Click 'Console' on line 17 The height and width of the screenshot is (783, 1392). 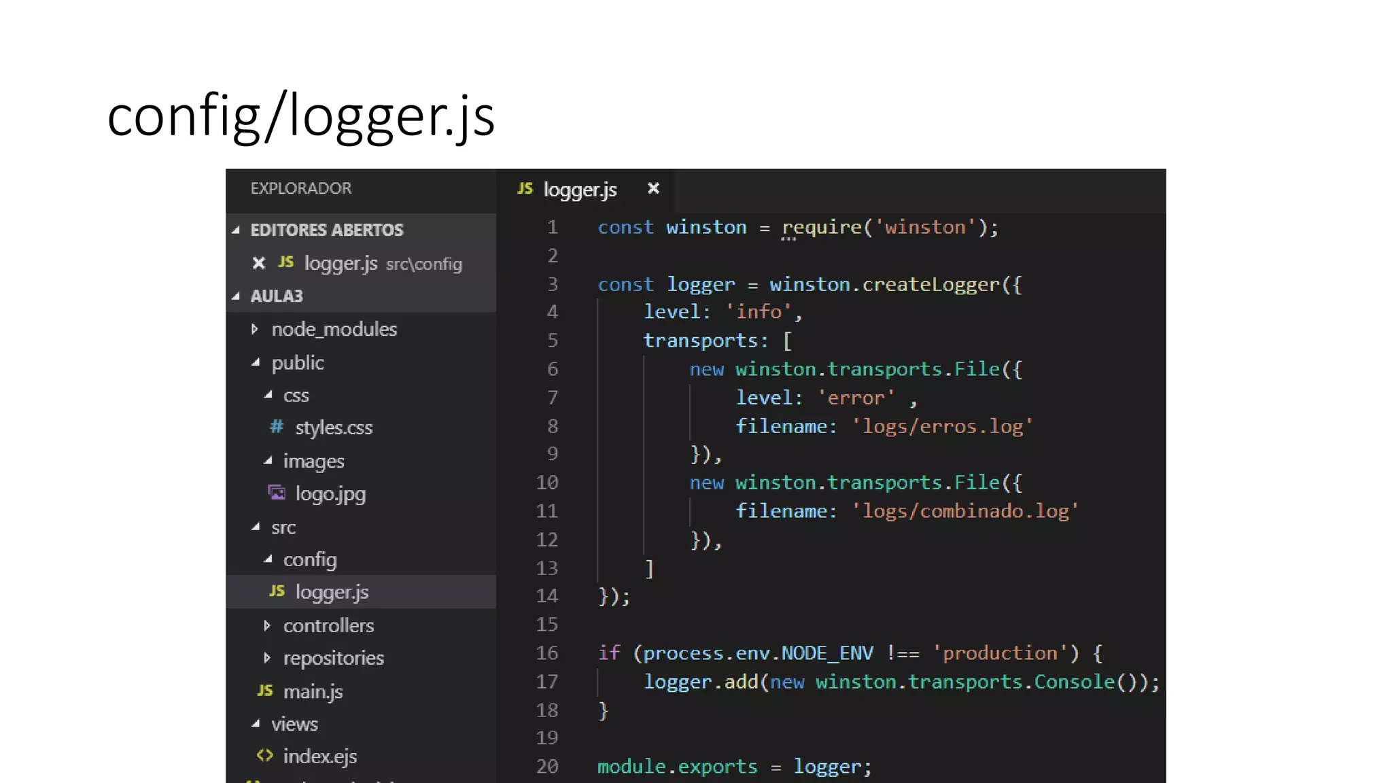coord(1075,682)
